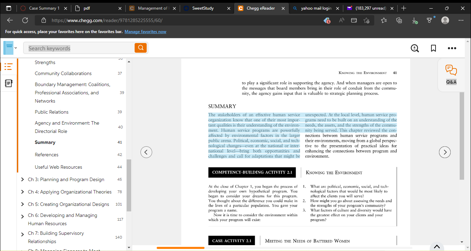This screenshot has height=251, width=471.
Task: Open the Public Relations contents entry
Action: point(52,112)
